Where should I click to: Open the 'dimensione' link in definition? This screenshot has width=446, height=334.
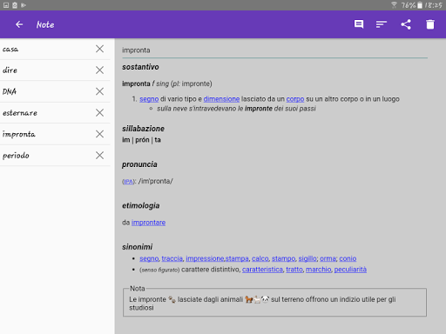point(221,99)
